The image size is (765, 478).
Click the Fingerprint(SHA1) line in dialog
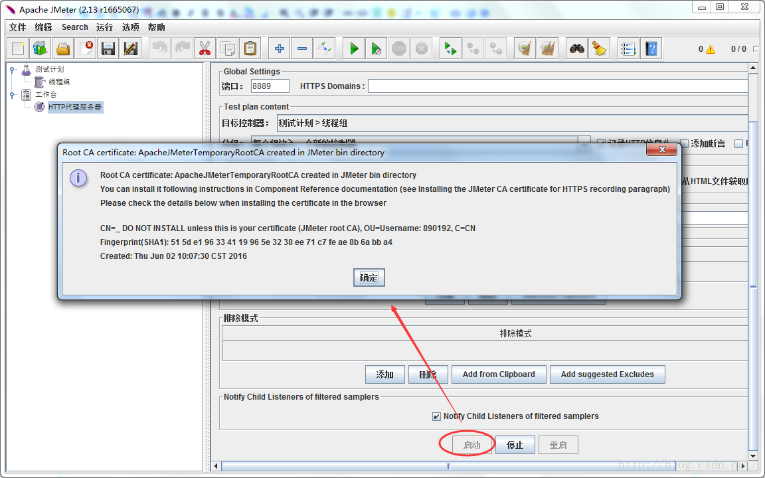point(246,242)
